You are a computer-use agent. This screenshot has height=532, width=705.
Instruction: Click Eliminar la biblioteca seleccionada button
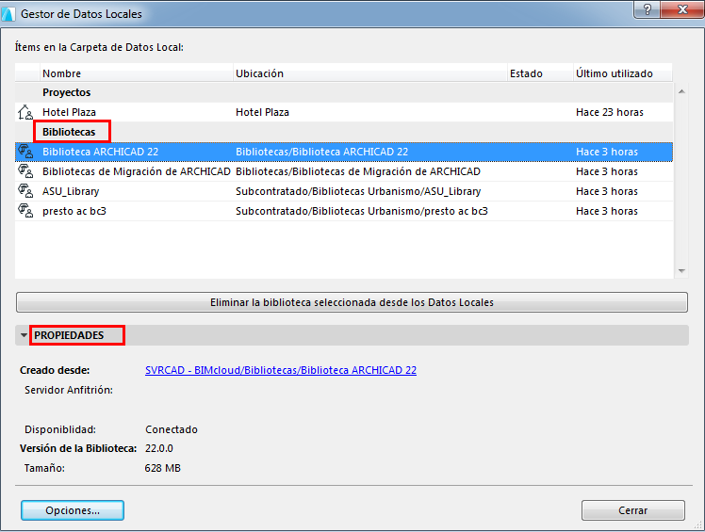click(x=352, y=302)
